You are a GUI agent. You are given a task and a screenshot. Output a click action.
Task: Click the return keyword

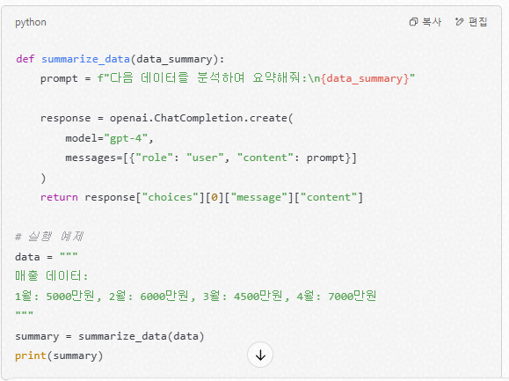click(x=59, y=197)
